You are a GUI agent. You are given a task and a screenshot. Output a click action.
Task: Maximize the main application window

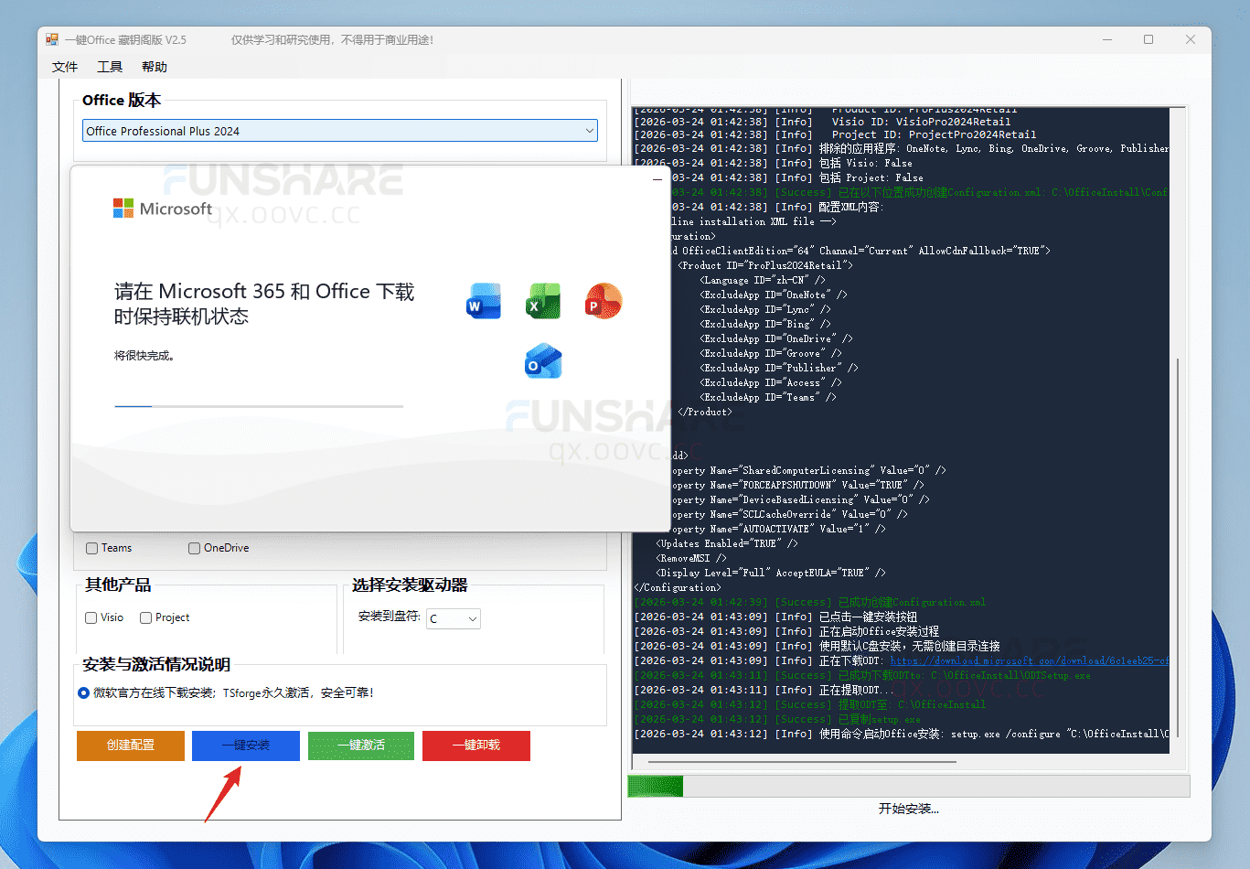pyautogui.click(x=1149, y=39)
